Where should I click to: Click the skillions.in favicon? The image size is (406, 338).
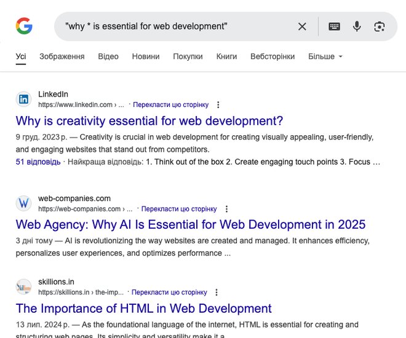pos(23,287)
